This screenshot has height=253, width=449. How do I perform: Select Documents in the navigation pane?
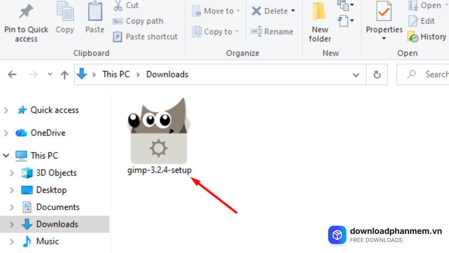58,207
